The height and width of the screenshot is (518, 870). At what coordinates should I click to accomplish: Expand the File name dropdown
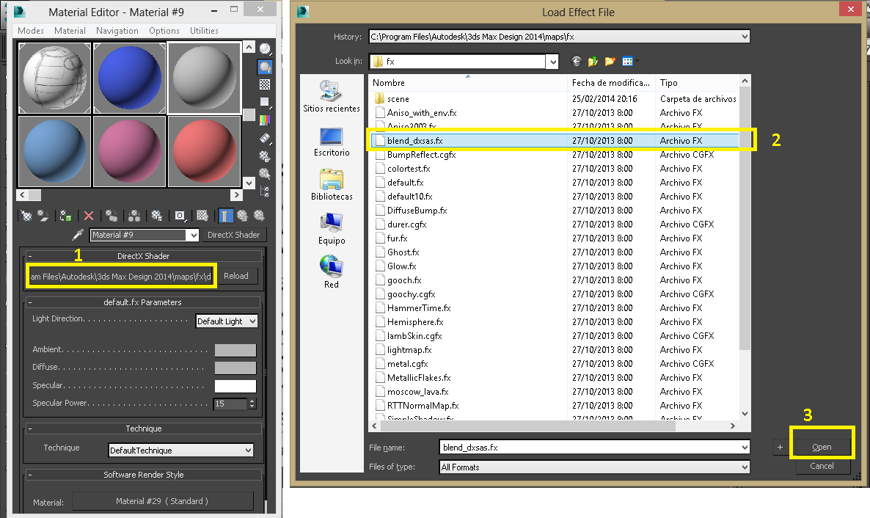click(744, 448)
